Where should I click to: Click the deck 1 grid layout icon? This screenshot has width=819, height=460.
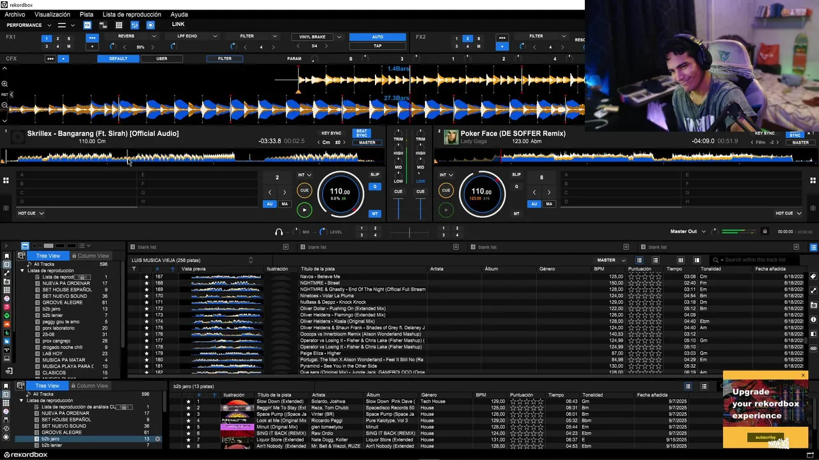point(6,180)
